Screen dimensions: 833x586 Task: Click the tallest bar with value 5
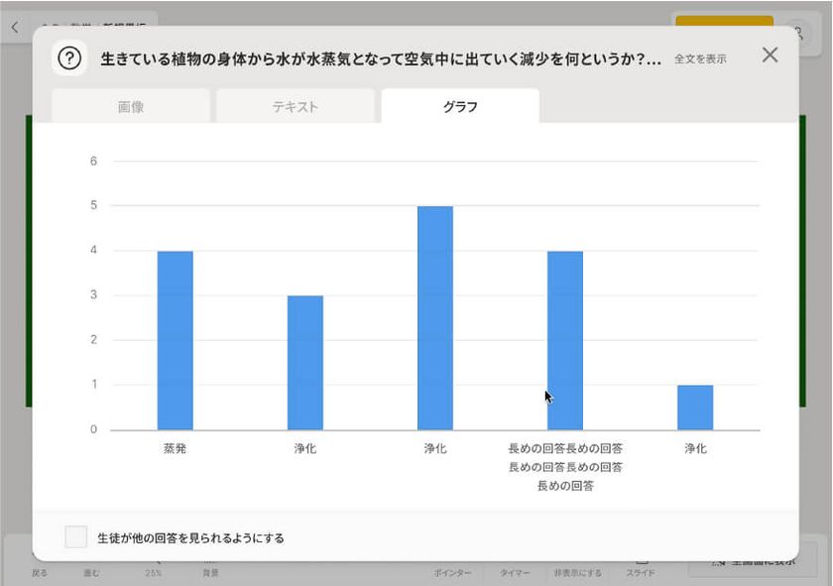click(x=435, y=317)
